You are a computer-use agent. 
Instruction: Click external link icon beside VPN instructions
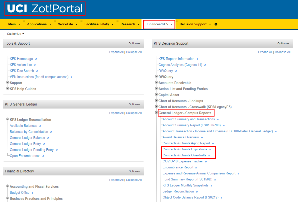71,77
